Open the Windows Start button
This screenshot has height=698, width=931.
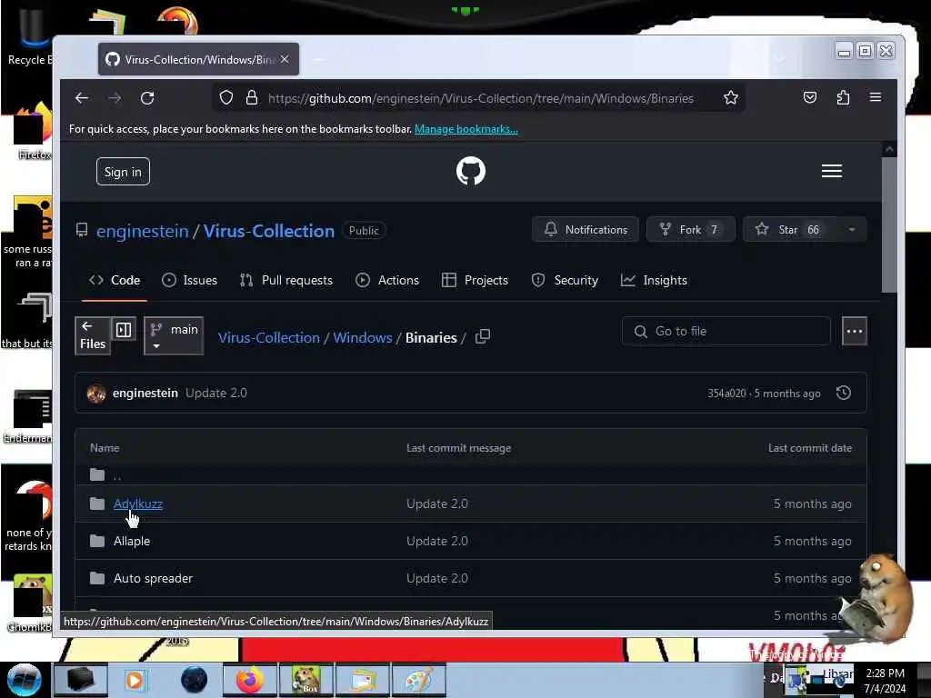pyautogui.click(x=25, y=680)
